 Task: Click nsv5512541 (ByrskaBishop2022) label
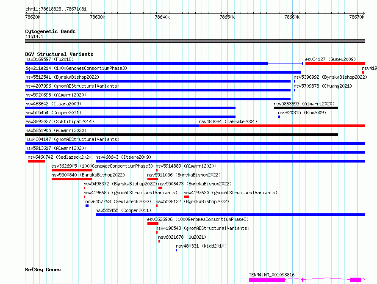point(62,77)
